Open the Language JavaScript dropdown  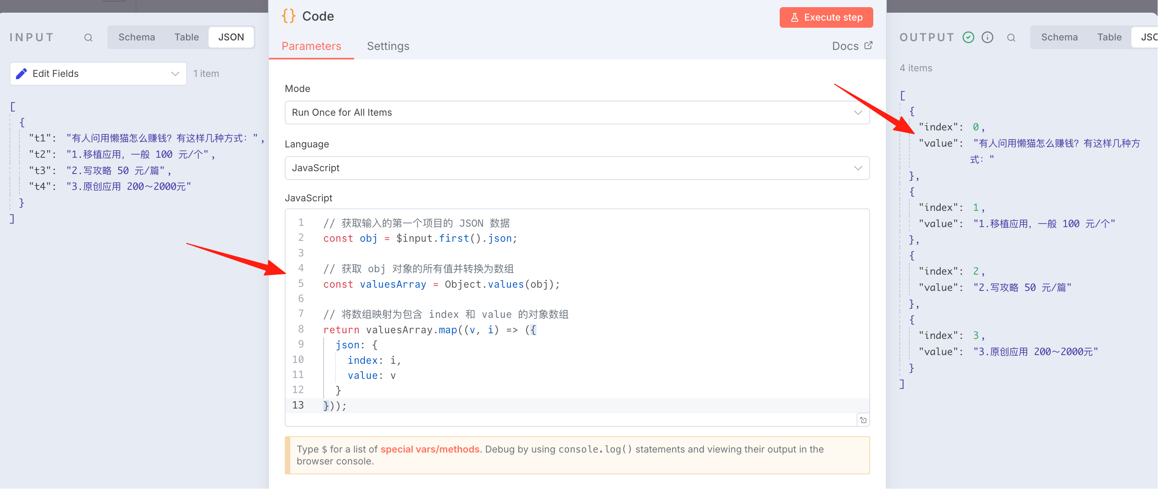[577, 168]
